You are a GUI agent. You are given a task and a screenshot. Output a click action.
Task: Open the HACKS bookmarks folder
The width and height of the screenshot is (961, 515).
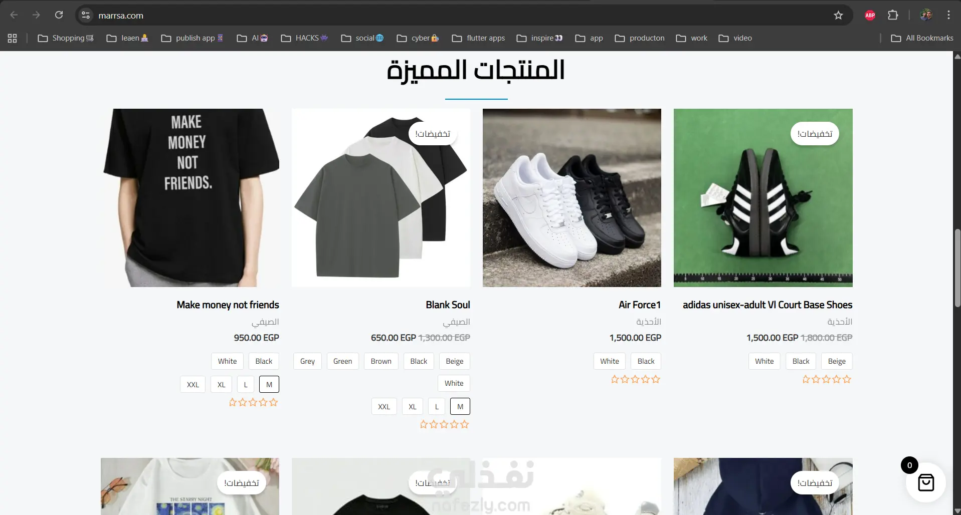click(304, 38)
